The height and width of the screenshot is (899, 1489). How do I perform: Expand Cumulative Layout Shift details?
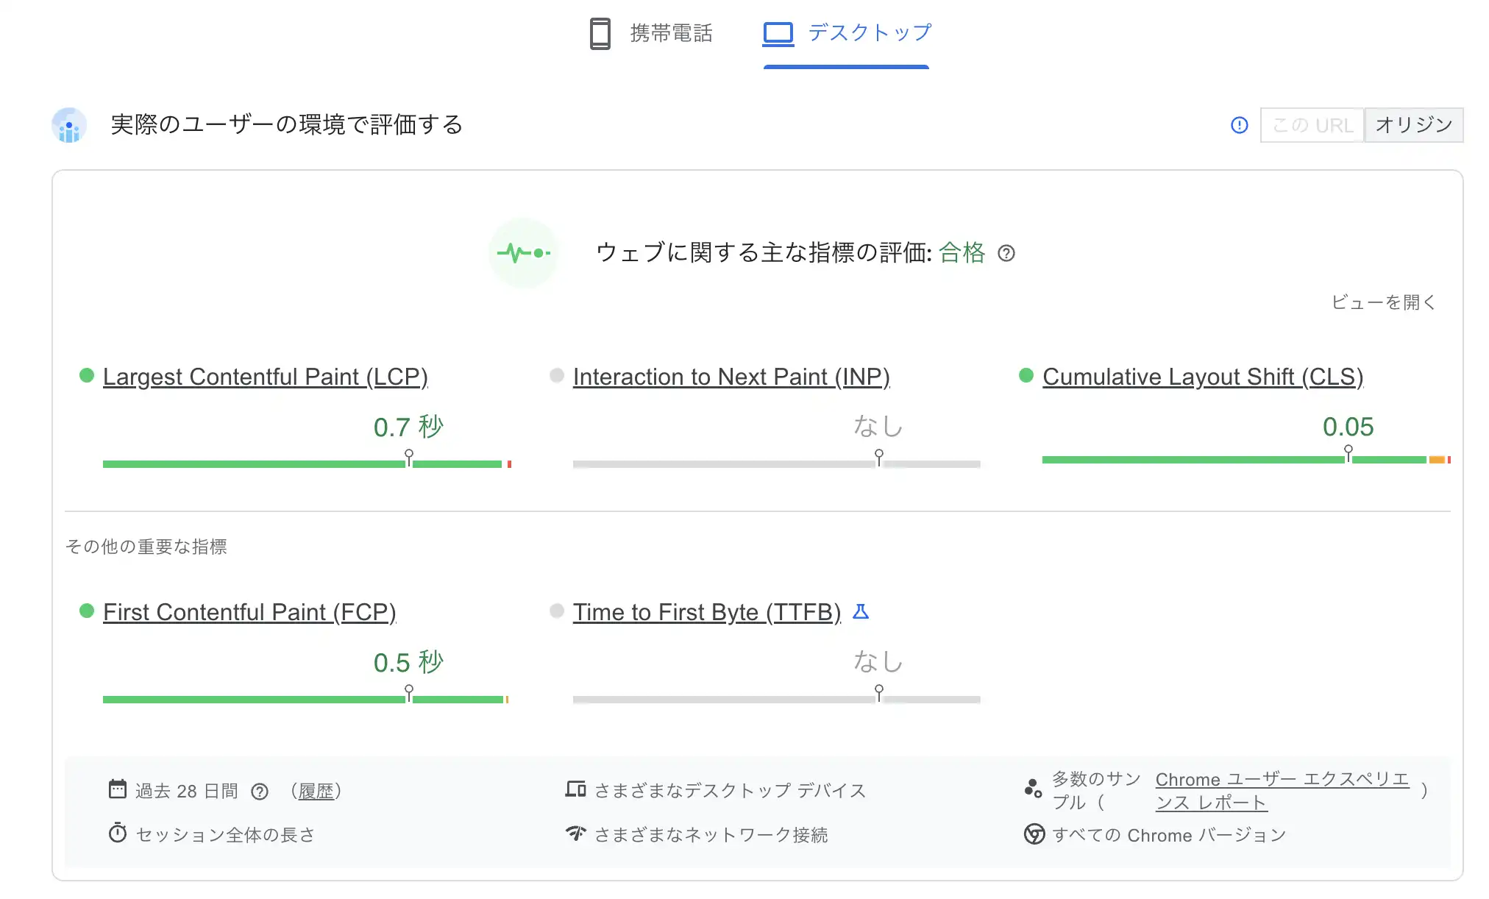[x=1202, y=376]
